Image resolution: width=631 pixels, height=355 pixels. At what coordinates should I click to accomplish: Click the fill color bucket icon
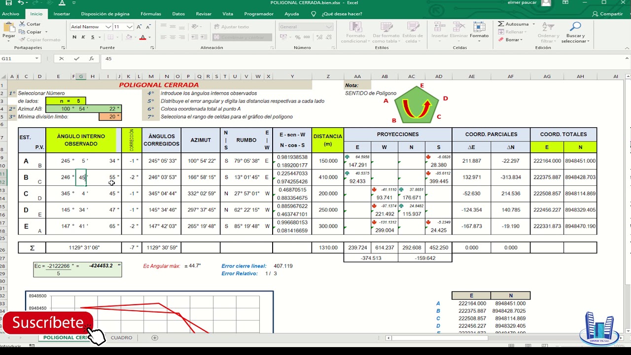click(x=128, y=37)
